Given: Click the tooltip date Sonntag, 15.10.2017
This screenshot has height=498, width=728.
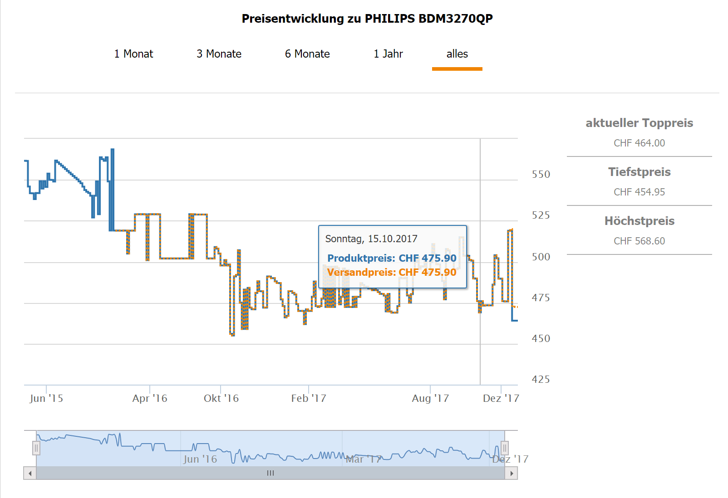Looking at the screenshot, I should pyautogui.click(x=371, y=239).
